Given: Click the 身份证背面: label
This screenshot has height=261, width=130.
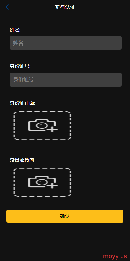Looking at the screenshot, I should (x=23, y=160).
